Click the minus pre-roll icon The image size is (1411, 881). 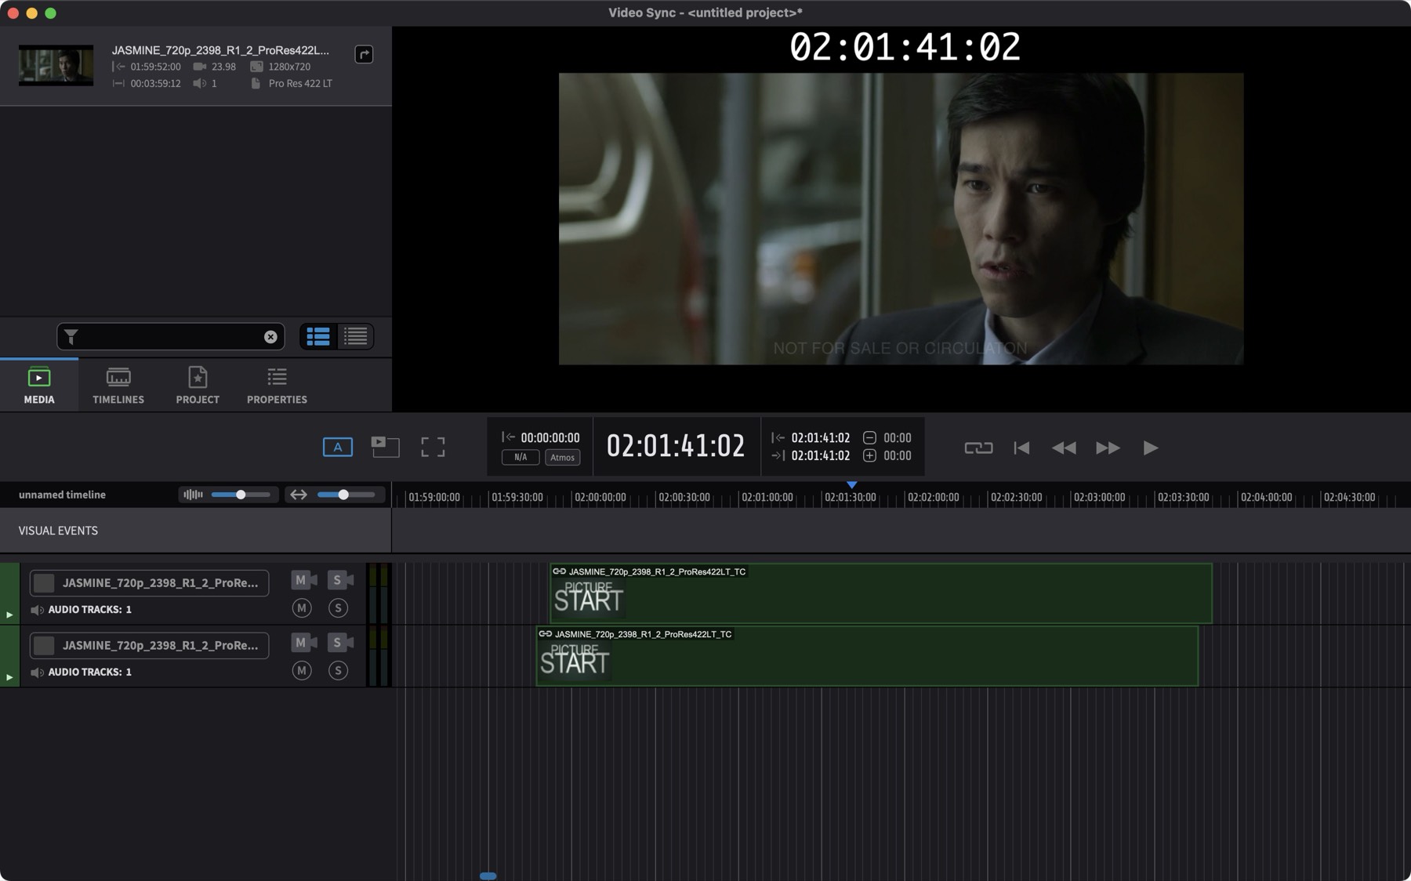tap(869, 437)
